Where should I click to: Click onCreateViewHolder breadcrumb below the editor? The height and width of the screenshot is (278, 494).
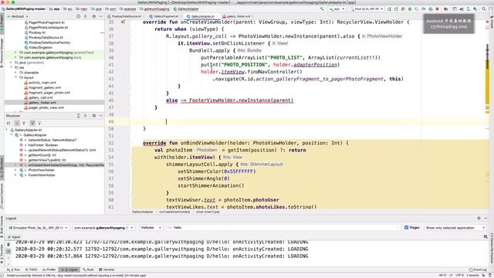pos(174,212)
